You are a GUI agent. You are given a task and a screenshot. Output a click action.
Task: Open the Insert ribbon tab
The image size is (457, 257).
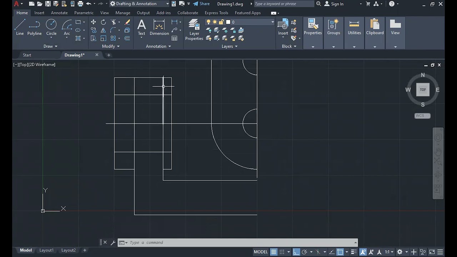pyautogui.click(x=39, y=13)
